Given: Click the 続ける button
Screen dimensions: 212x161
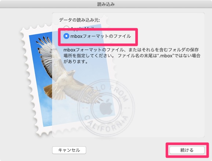Looking at the screenshot, I should pyautogui.click(x=187, y=150).
